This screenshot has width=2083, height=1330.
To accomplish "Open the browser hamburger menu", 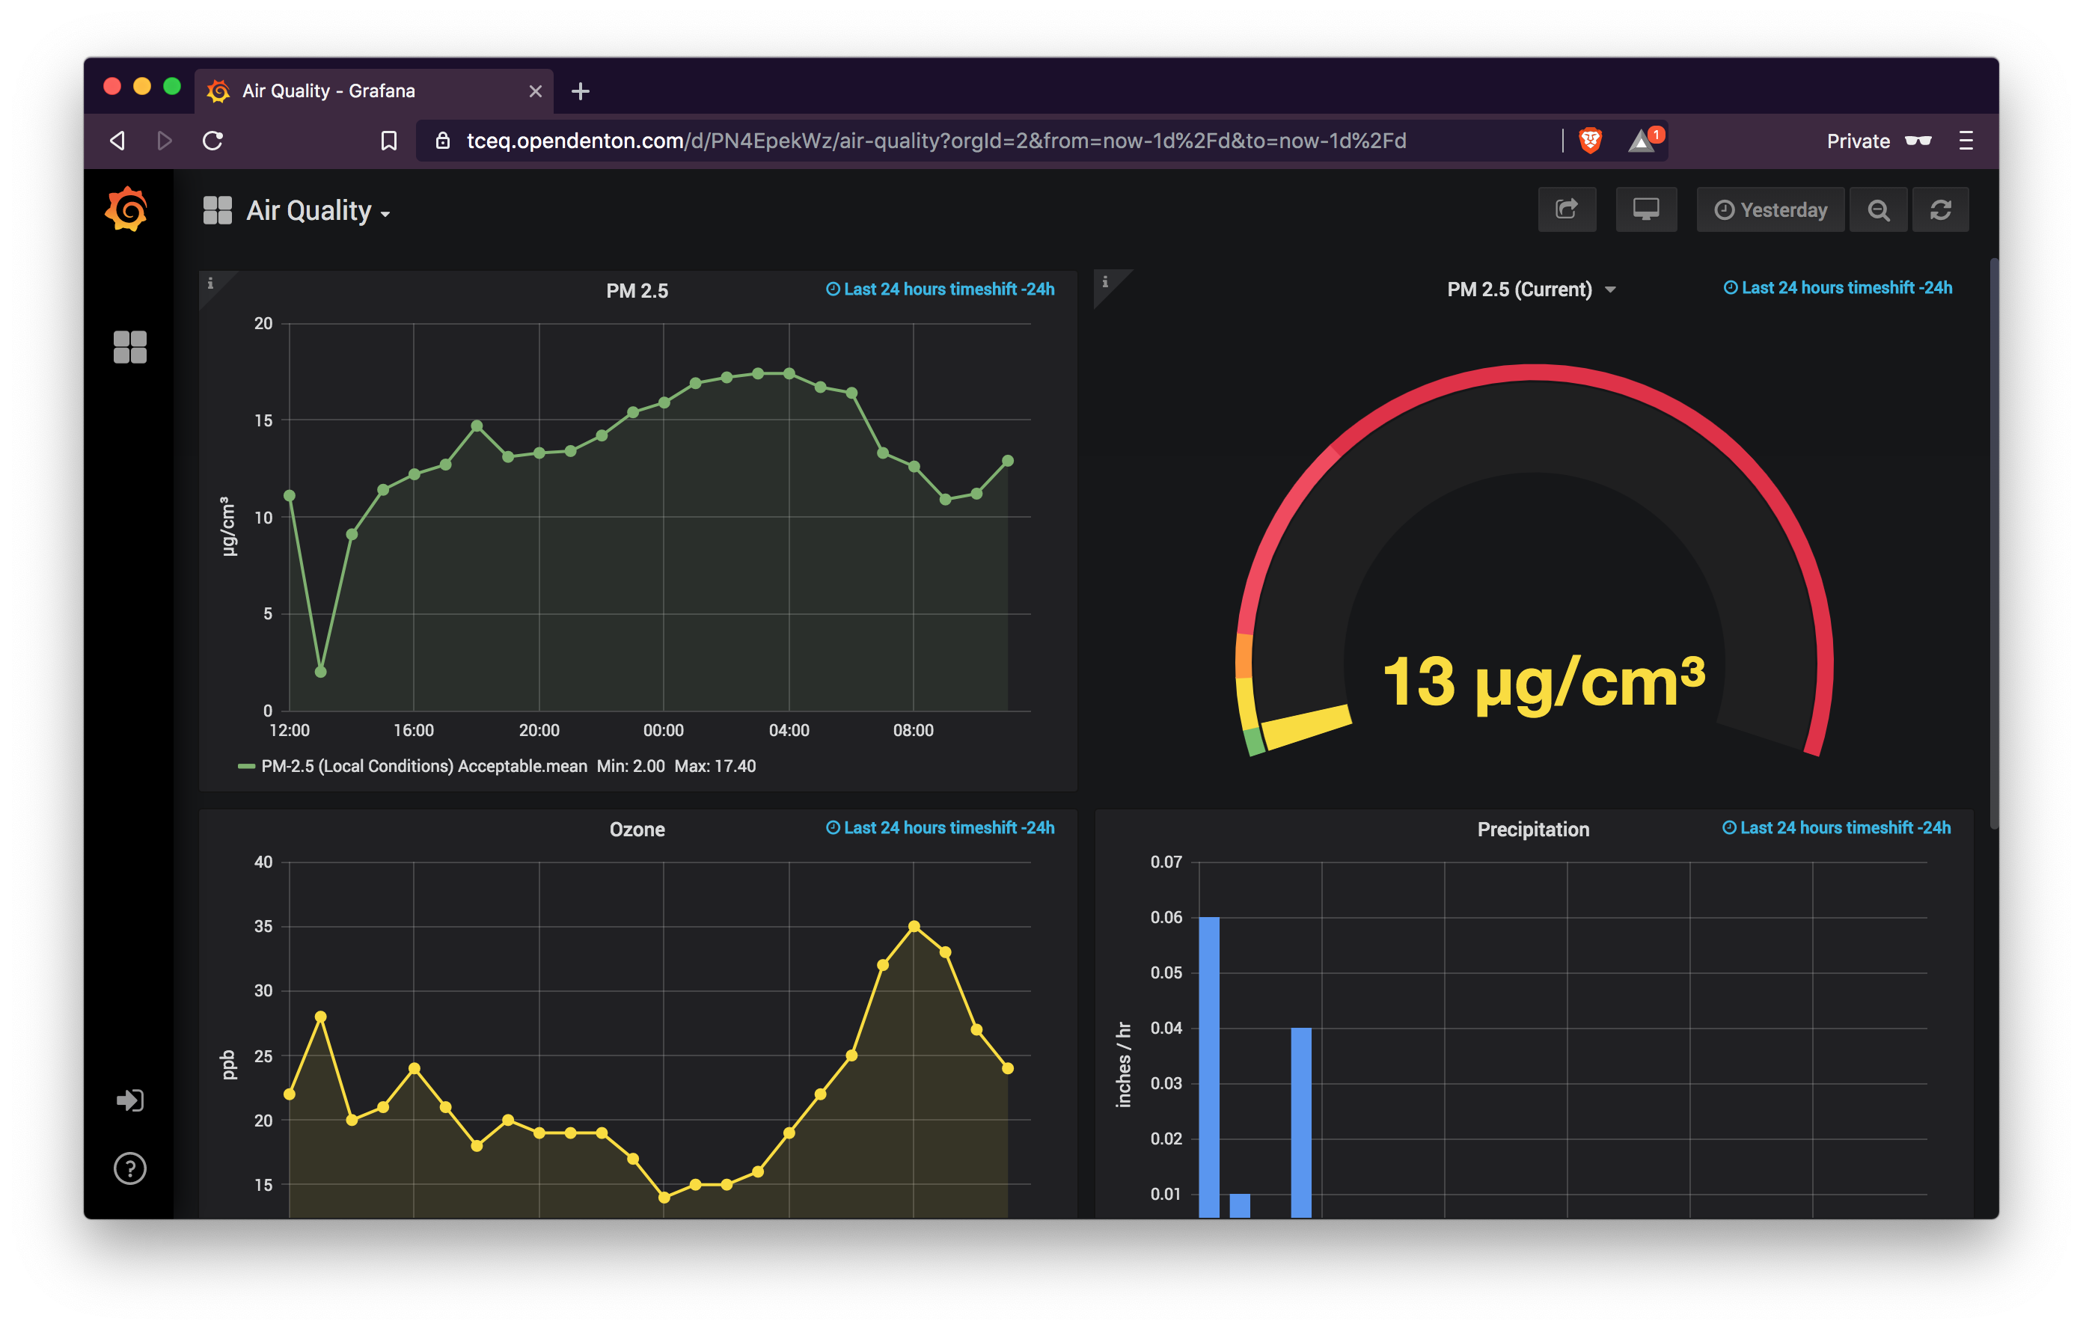I will coord(1966,141).
